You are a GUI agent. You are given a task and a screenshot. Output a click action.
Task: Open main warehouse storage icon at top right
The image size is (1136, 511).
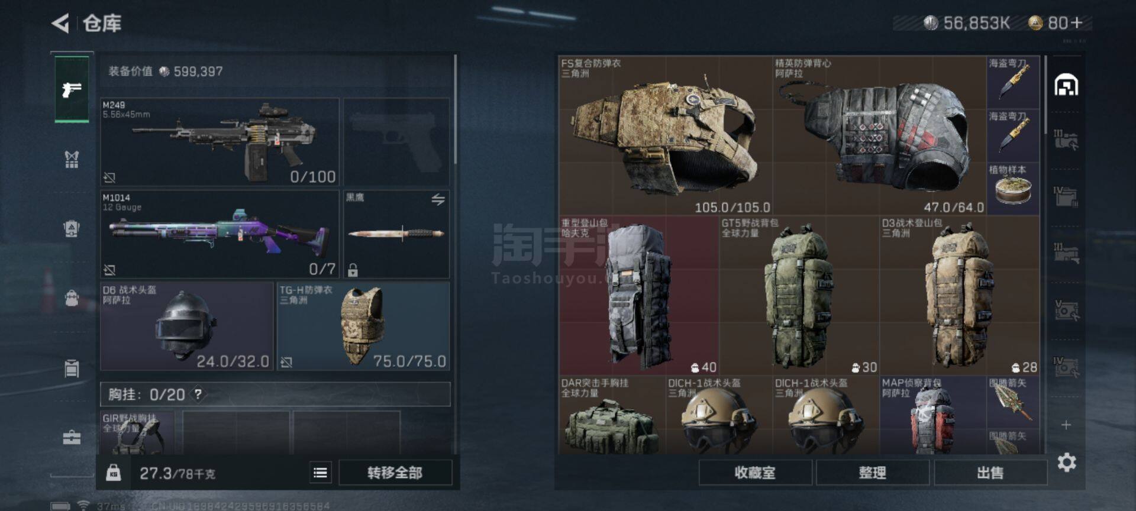[x=1066, y=85]
